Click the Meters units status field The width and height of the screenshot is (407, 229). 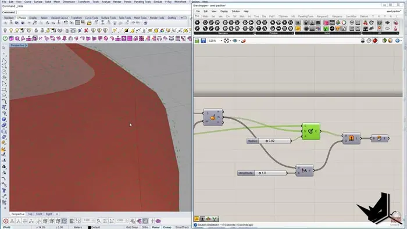[x=77, y=227]
